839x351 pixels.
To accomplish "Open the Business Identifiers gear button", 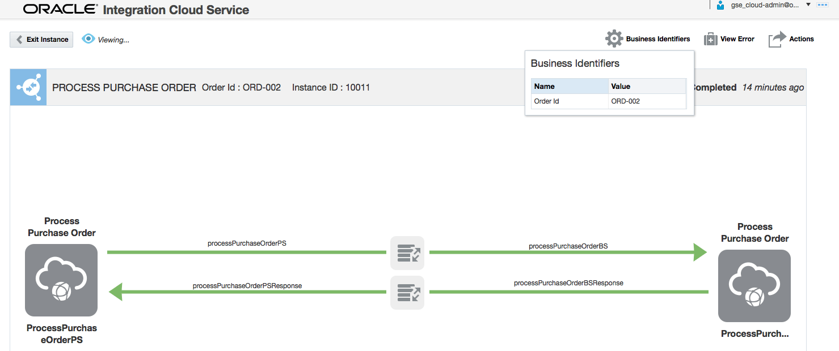I will pyautogui.click(x=614, y=39).
